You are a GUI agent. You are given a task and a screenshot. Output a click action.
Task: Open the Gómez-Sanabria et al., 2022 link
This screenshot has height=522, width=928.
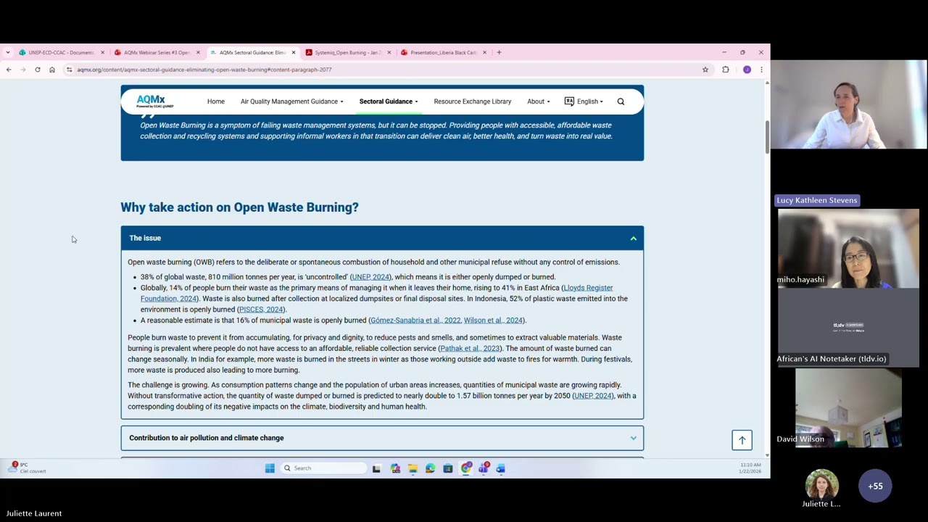[x=415, y=320]
